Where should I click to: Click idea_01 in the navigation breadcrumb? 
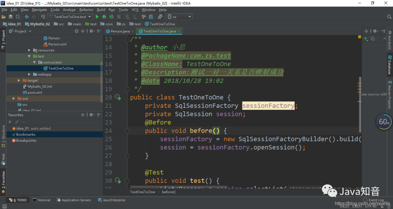[x=12, y=24]
